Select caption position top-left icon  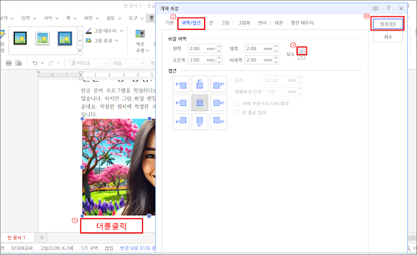point(181,84)
